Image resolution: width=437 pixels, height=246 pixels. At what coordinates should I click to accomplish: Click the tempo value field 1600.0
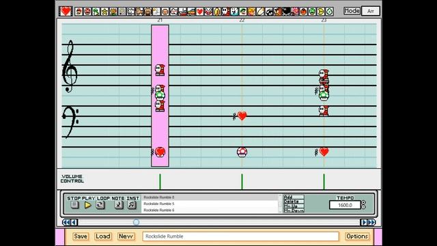coord(345,205)
